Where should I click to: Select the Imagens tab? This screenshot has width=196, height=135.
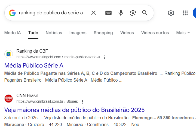(78, 33)
